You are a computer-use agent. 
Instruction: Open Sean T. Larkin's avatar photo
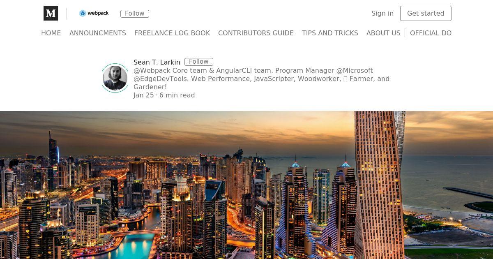pyautogui.click(x=115, y=78)
